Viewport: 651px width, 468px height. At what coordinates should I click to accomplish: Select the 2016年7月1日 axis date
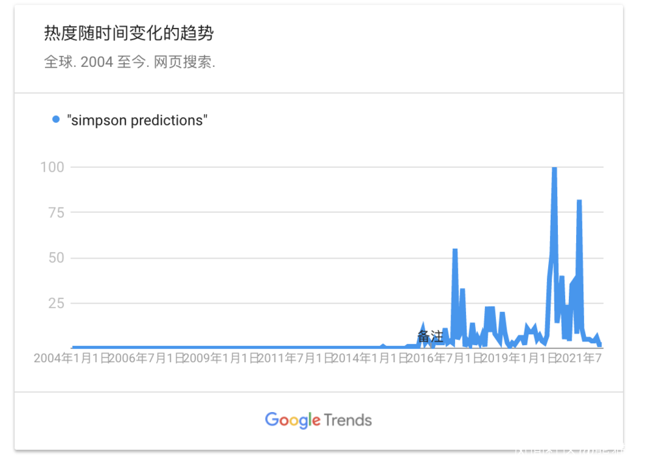[443, 358]
